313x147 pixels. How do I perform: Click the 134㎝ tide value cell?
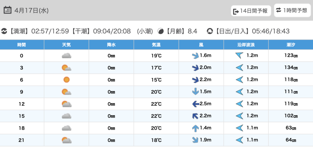[x=291, y=68]
